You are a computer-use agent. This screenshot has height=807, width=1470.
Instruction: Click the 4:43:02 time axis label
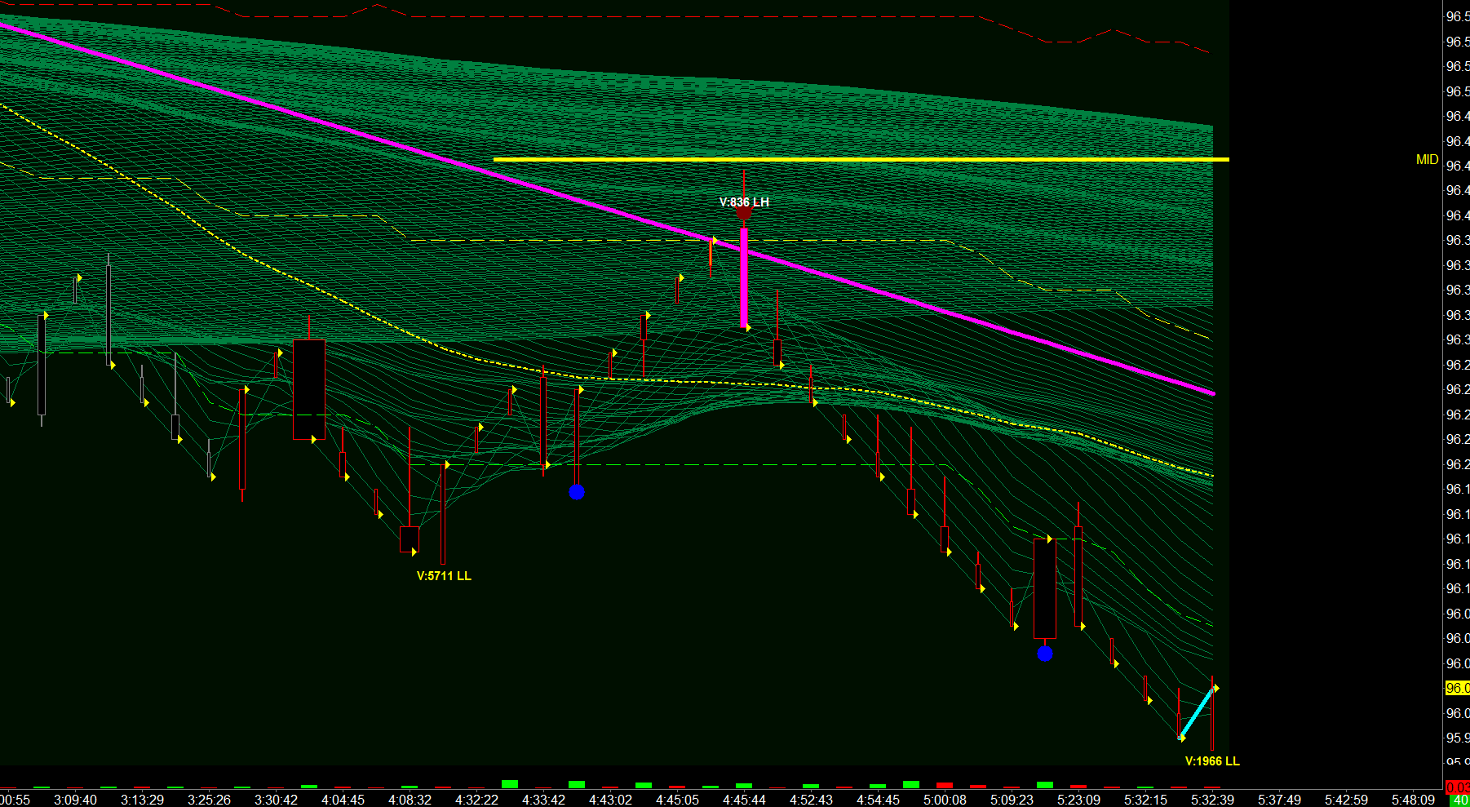[x=610, y=800]
